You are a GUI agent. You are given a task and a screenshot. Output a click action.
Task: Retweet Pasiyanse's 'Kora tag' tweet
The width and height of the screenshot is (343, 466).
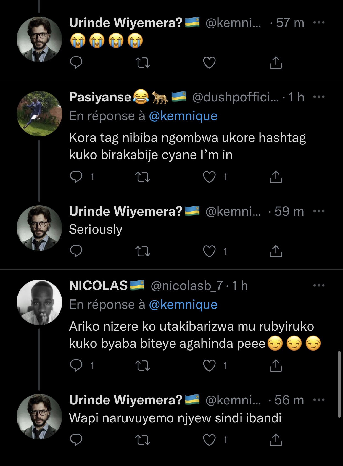143,177
